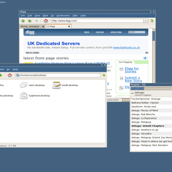Open the Help menu in the digg window
Image resolution: width=172 pixels, height=172 pixels.
[x=83, y=15]
